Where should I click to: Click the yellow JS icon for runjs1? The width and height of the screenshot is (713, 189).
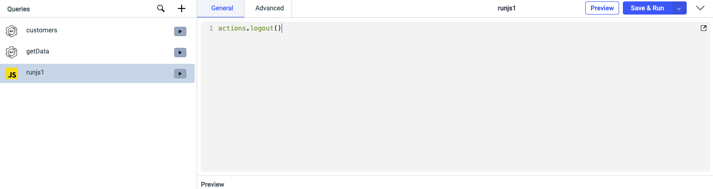pyautogui.click(x=12, y=74)
